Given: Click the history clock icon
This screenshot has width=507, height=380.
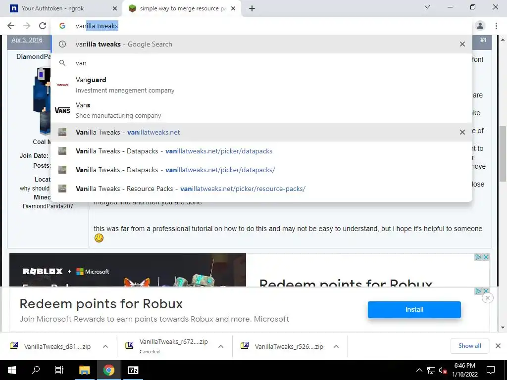Looking at the screenshot, I should [x=62, y=44].
